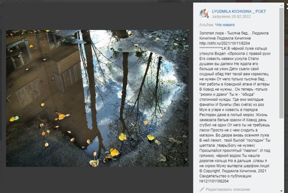The image size is (288, 193).
Task: Click the description panel's scroll down arrow
Action: [281, 191]
